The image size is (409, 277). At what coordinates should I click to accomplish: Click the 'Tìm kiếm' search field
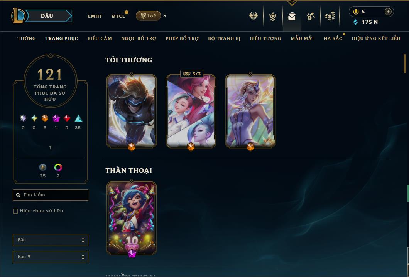(50, 195)
